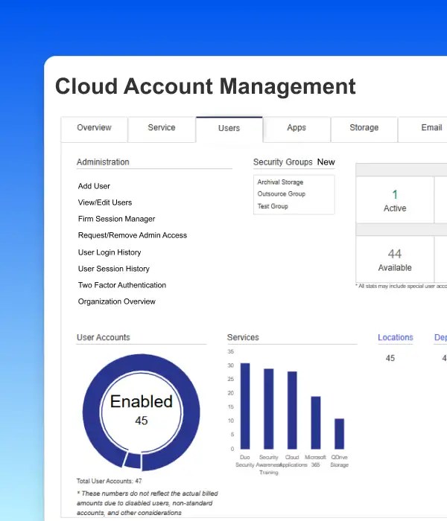Click the Duo Security bar
447x521 pixels.
pyautogui.click(x=245, y=406)
